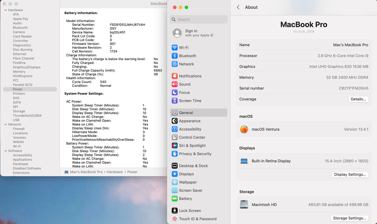Click the coverage Details button
Viewport: 377px width, 224px height.
tap(358, 99)
